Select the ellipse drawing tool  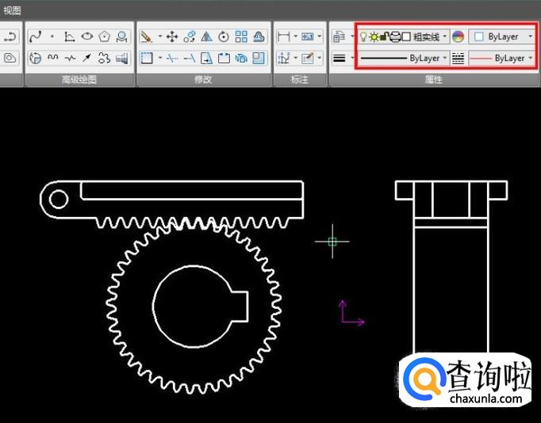(87, 36)
